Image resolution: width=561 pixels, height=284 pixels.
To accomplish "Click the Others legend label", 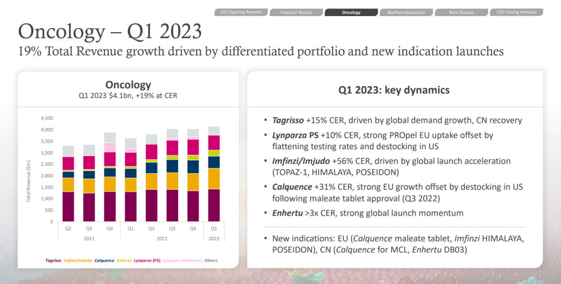I will pyautogui.click(x=211, y=261).
